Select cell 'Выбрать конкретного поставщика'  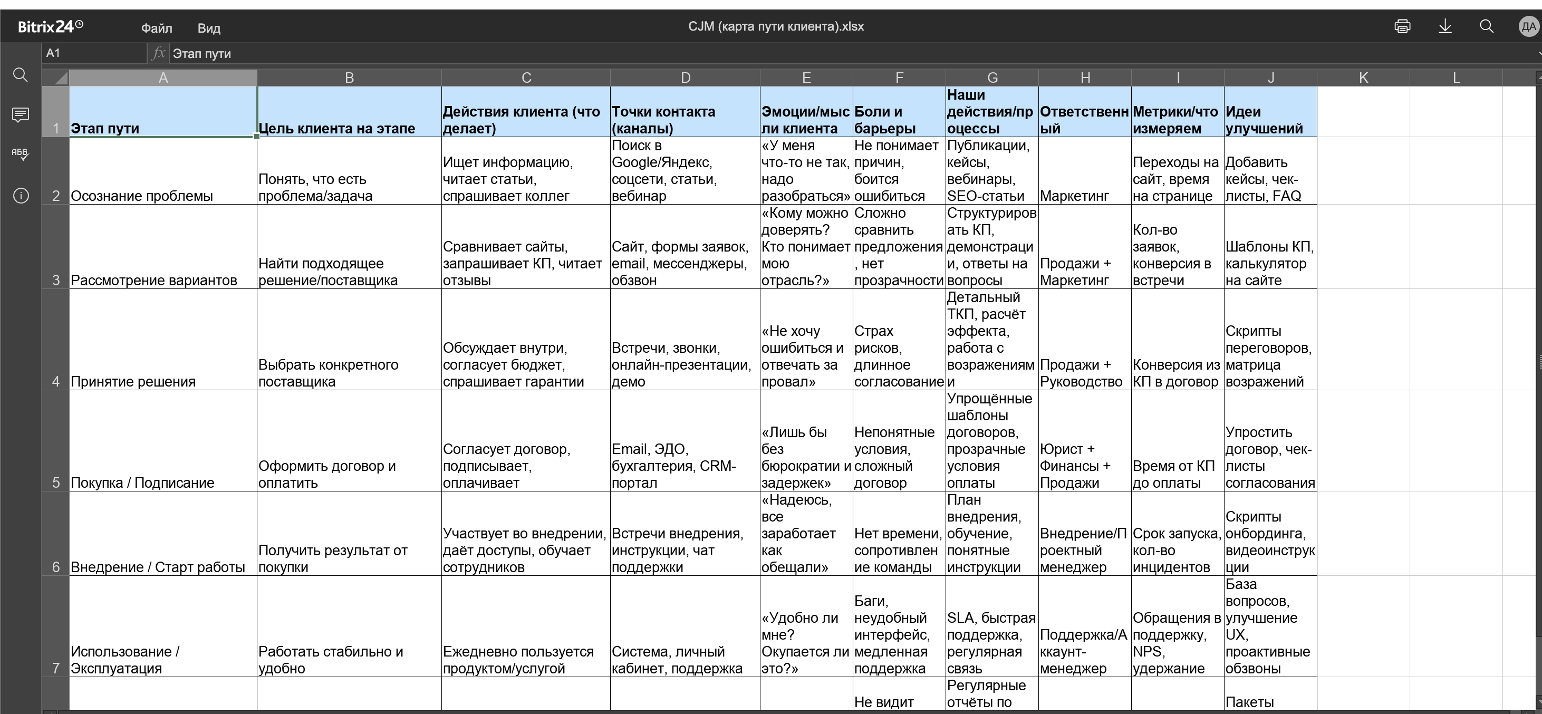point(350,340)
